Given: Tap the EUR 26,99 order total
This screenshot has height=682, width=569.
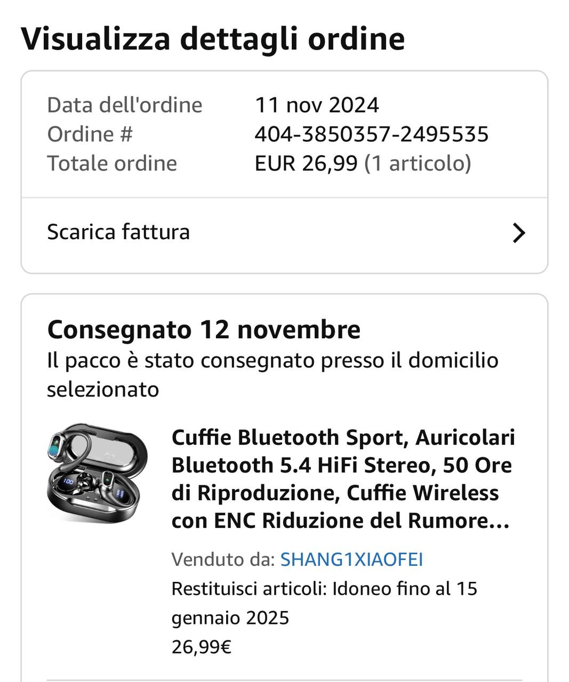Looking at the screenshot, I should tap(306, 164).
